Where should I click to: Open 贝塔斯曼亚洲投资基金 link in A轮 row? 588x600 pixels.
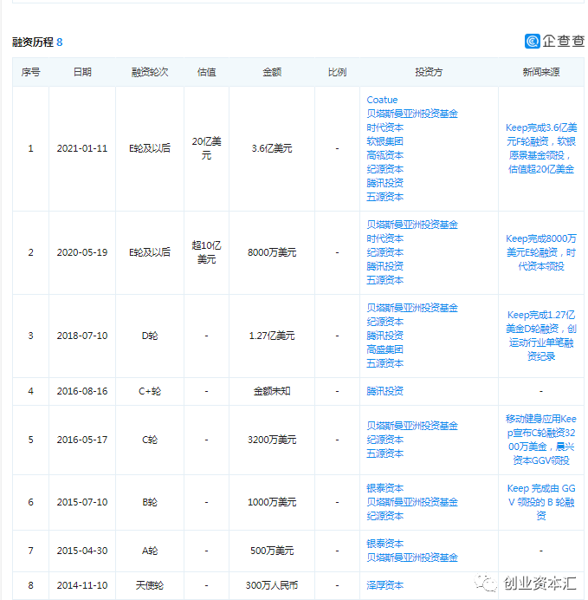click(x=412, y=558)
